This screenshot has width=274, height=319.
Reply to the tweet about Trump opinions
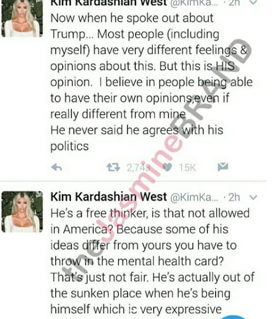pyautogui.click(x=56, y=167)
